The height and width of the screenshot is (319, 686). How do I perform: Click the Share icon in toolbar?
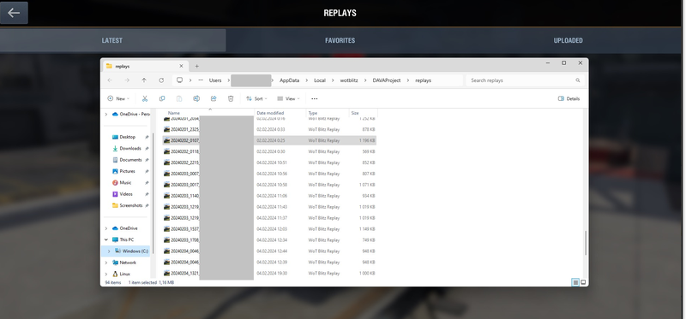(214, 98)
